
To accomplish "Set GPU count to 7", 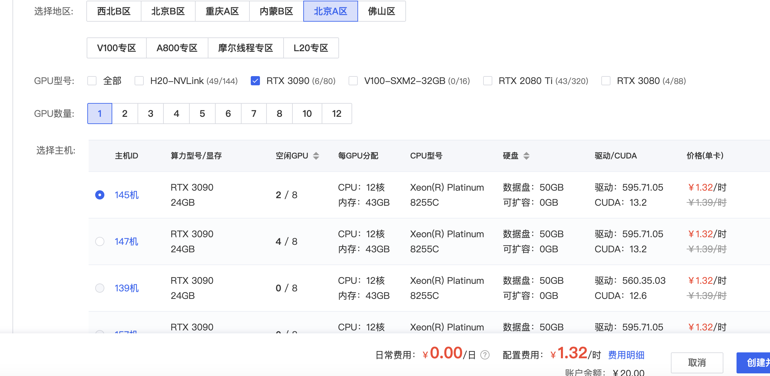I will [x=254, y=114].
